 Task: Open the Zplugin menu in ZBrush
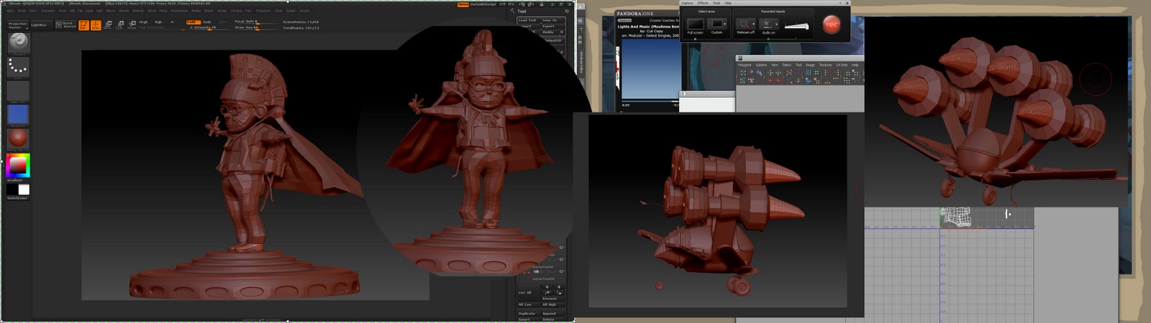pos(291,11)
